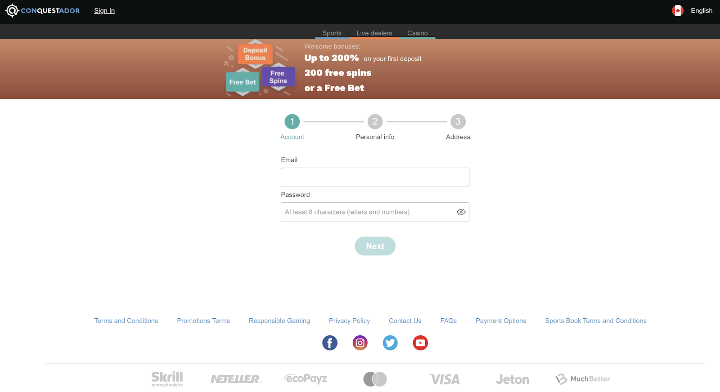Image resolution: width=720 pixels, height=392 pixels.
Task: Open the Conquestador logo home link
Action: point(42,10)
